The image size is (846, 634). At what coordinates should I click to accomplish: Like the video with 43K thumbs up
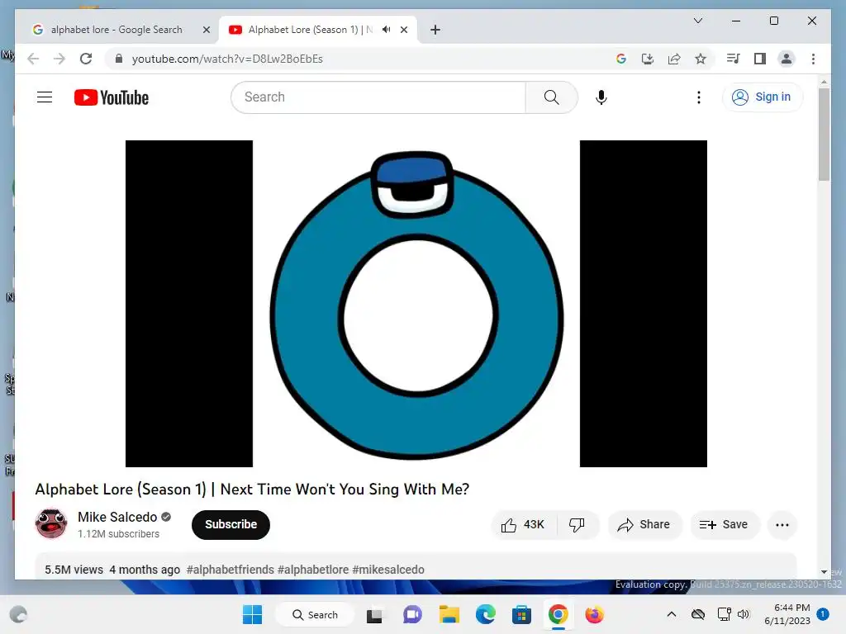523,524
